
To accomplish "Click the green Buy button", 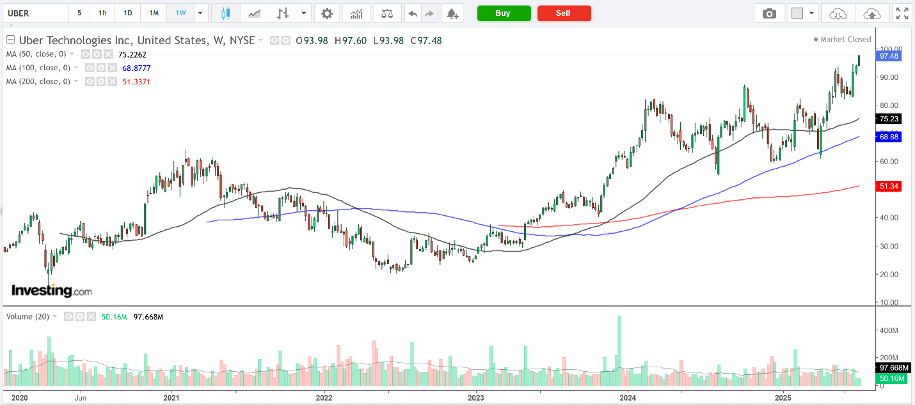I will [x=504, y=13].
